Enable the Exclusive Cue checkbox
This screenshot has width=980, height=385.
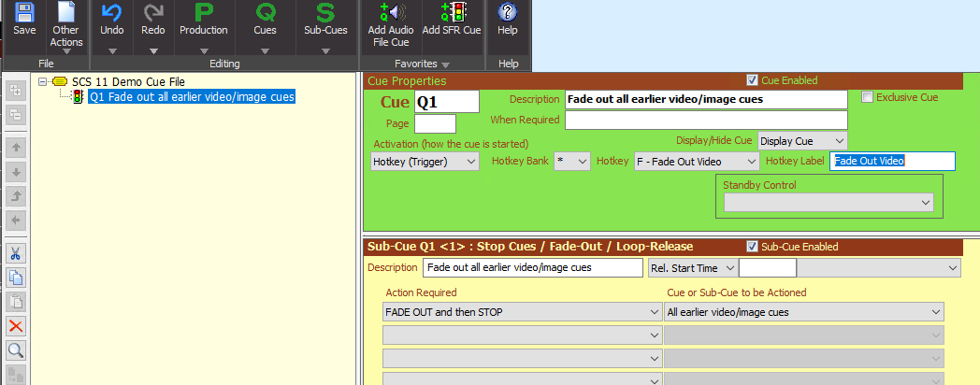pos(867,97)
